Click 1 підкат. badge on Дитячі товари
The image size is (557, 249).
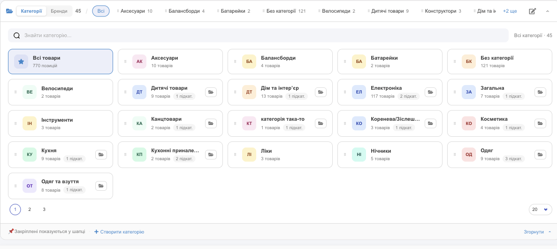[184, 96]
